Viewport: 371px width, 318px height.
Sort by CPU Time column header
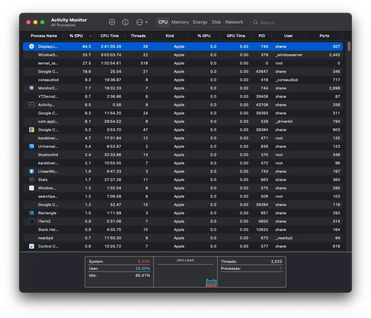(109, 36)
